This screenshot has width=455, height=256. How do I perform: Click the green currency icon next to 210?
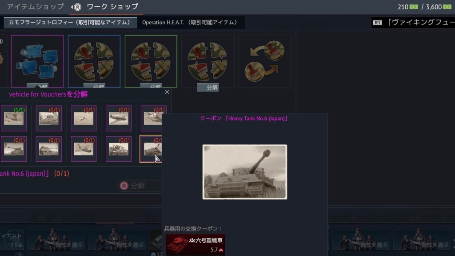[x=414, y=7]
